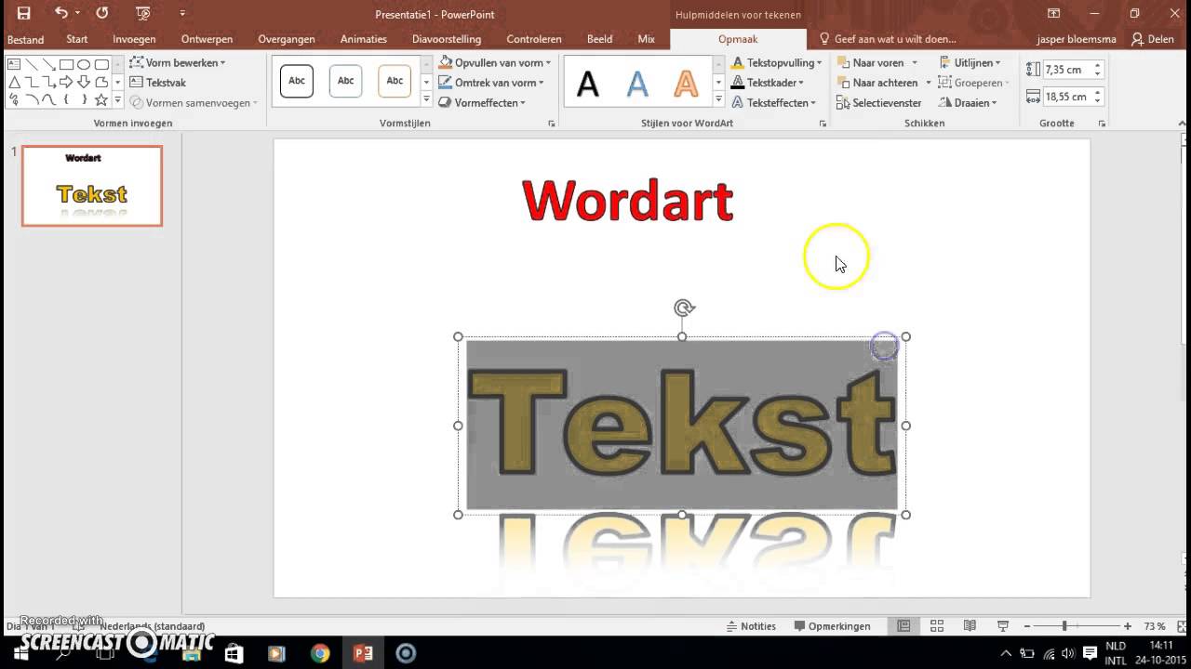Screen dimensions: 1191x669
Task: Open the Overgangen tab
Action: coord(288,39)
